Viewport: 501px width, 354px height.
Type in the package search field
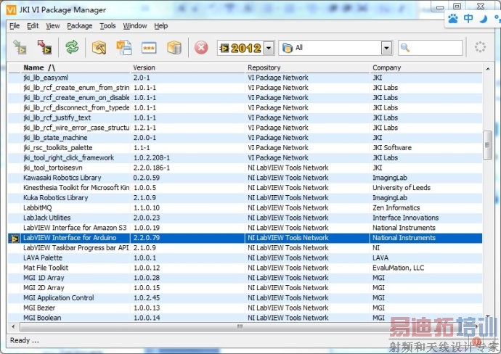point(435,48)
